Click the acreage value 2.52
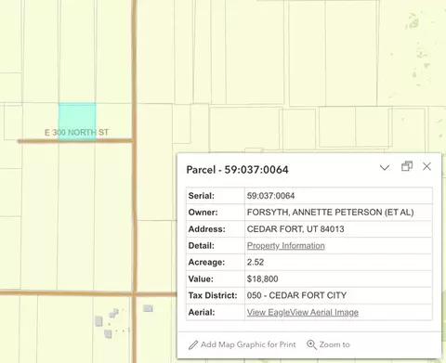 coord(256,262)
